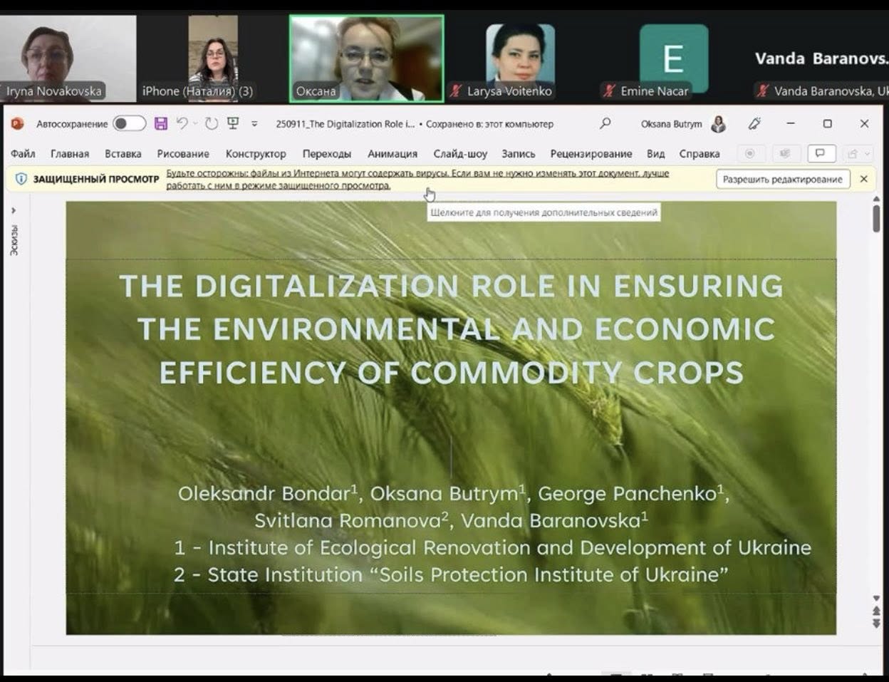Click the protected view warning message link
Viewport: 889px width, 682px height.
tap(417, 180)
